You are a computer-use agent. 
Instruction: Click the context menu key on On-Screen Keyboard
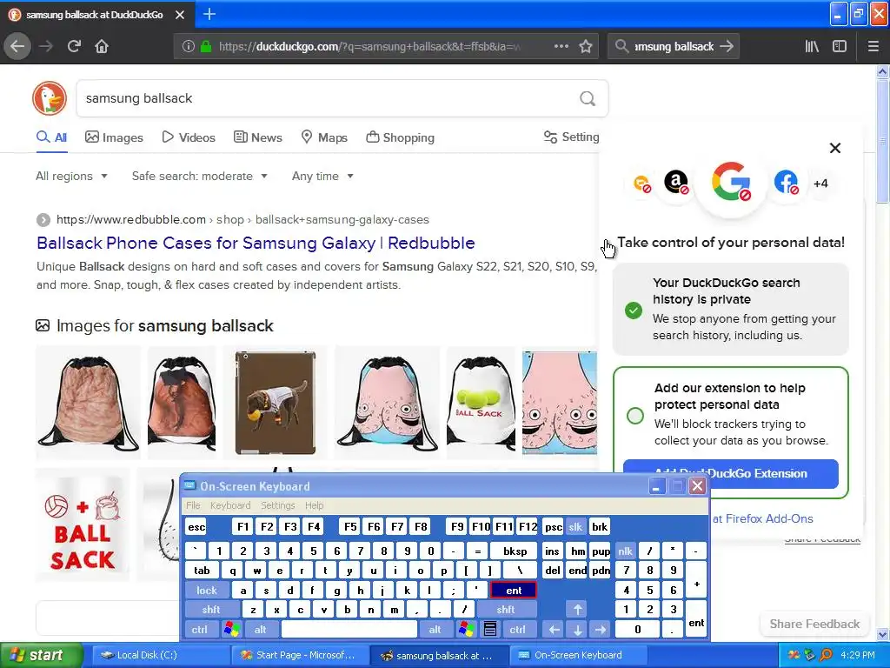pyautogui.click(x=490, y=630)
